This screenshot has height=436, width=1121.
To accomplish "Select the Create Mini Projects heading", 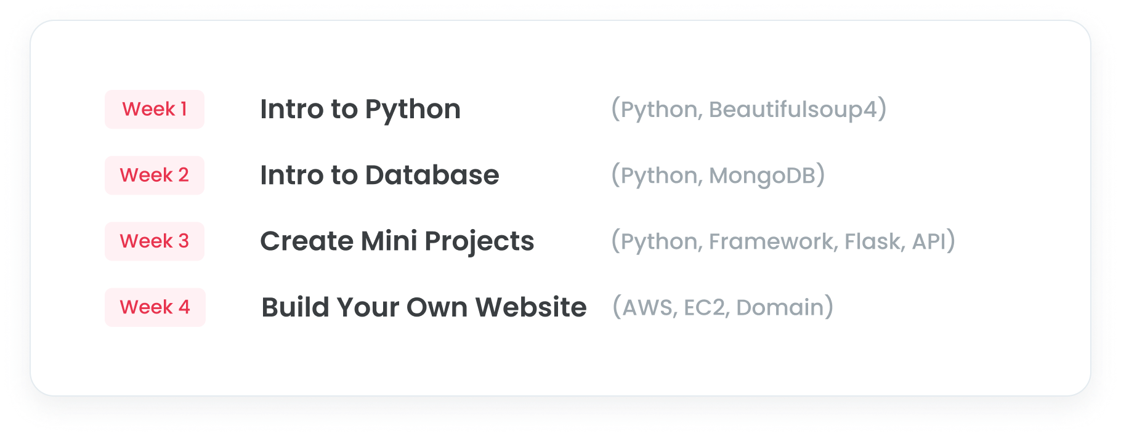I will click(397, 241).
